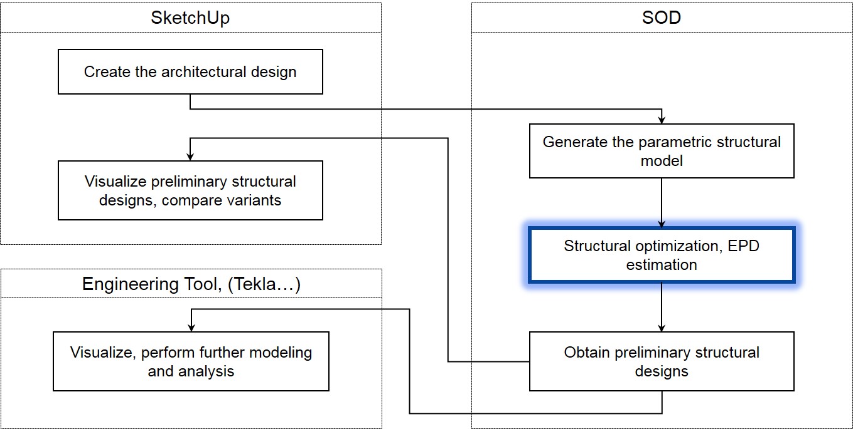Click arrowhead entering Obtain preliminary structural designs box
Viewport: 853px width, 429px height.
pos(662,328)
